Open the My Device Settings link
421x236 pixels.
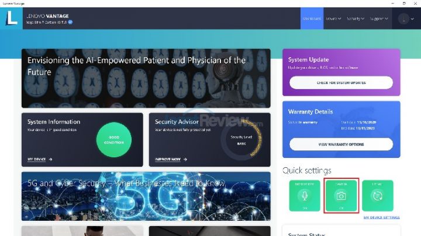tap(381, 217)
